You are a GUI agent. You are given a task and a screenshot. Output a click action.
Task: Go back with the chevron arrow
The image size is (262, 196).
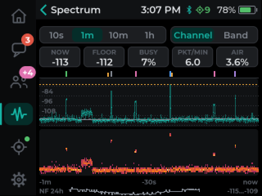44,10
